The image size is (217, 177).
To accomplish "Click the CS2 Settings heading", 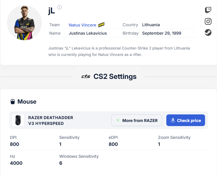I will (115, 77).
